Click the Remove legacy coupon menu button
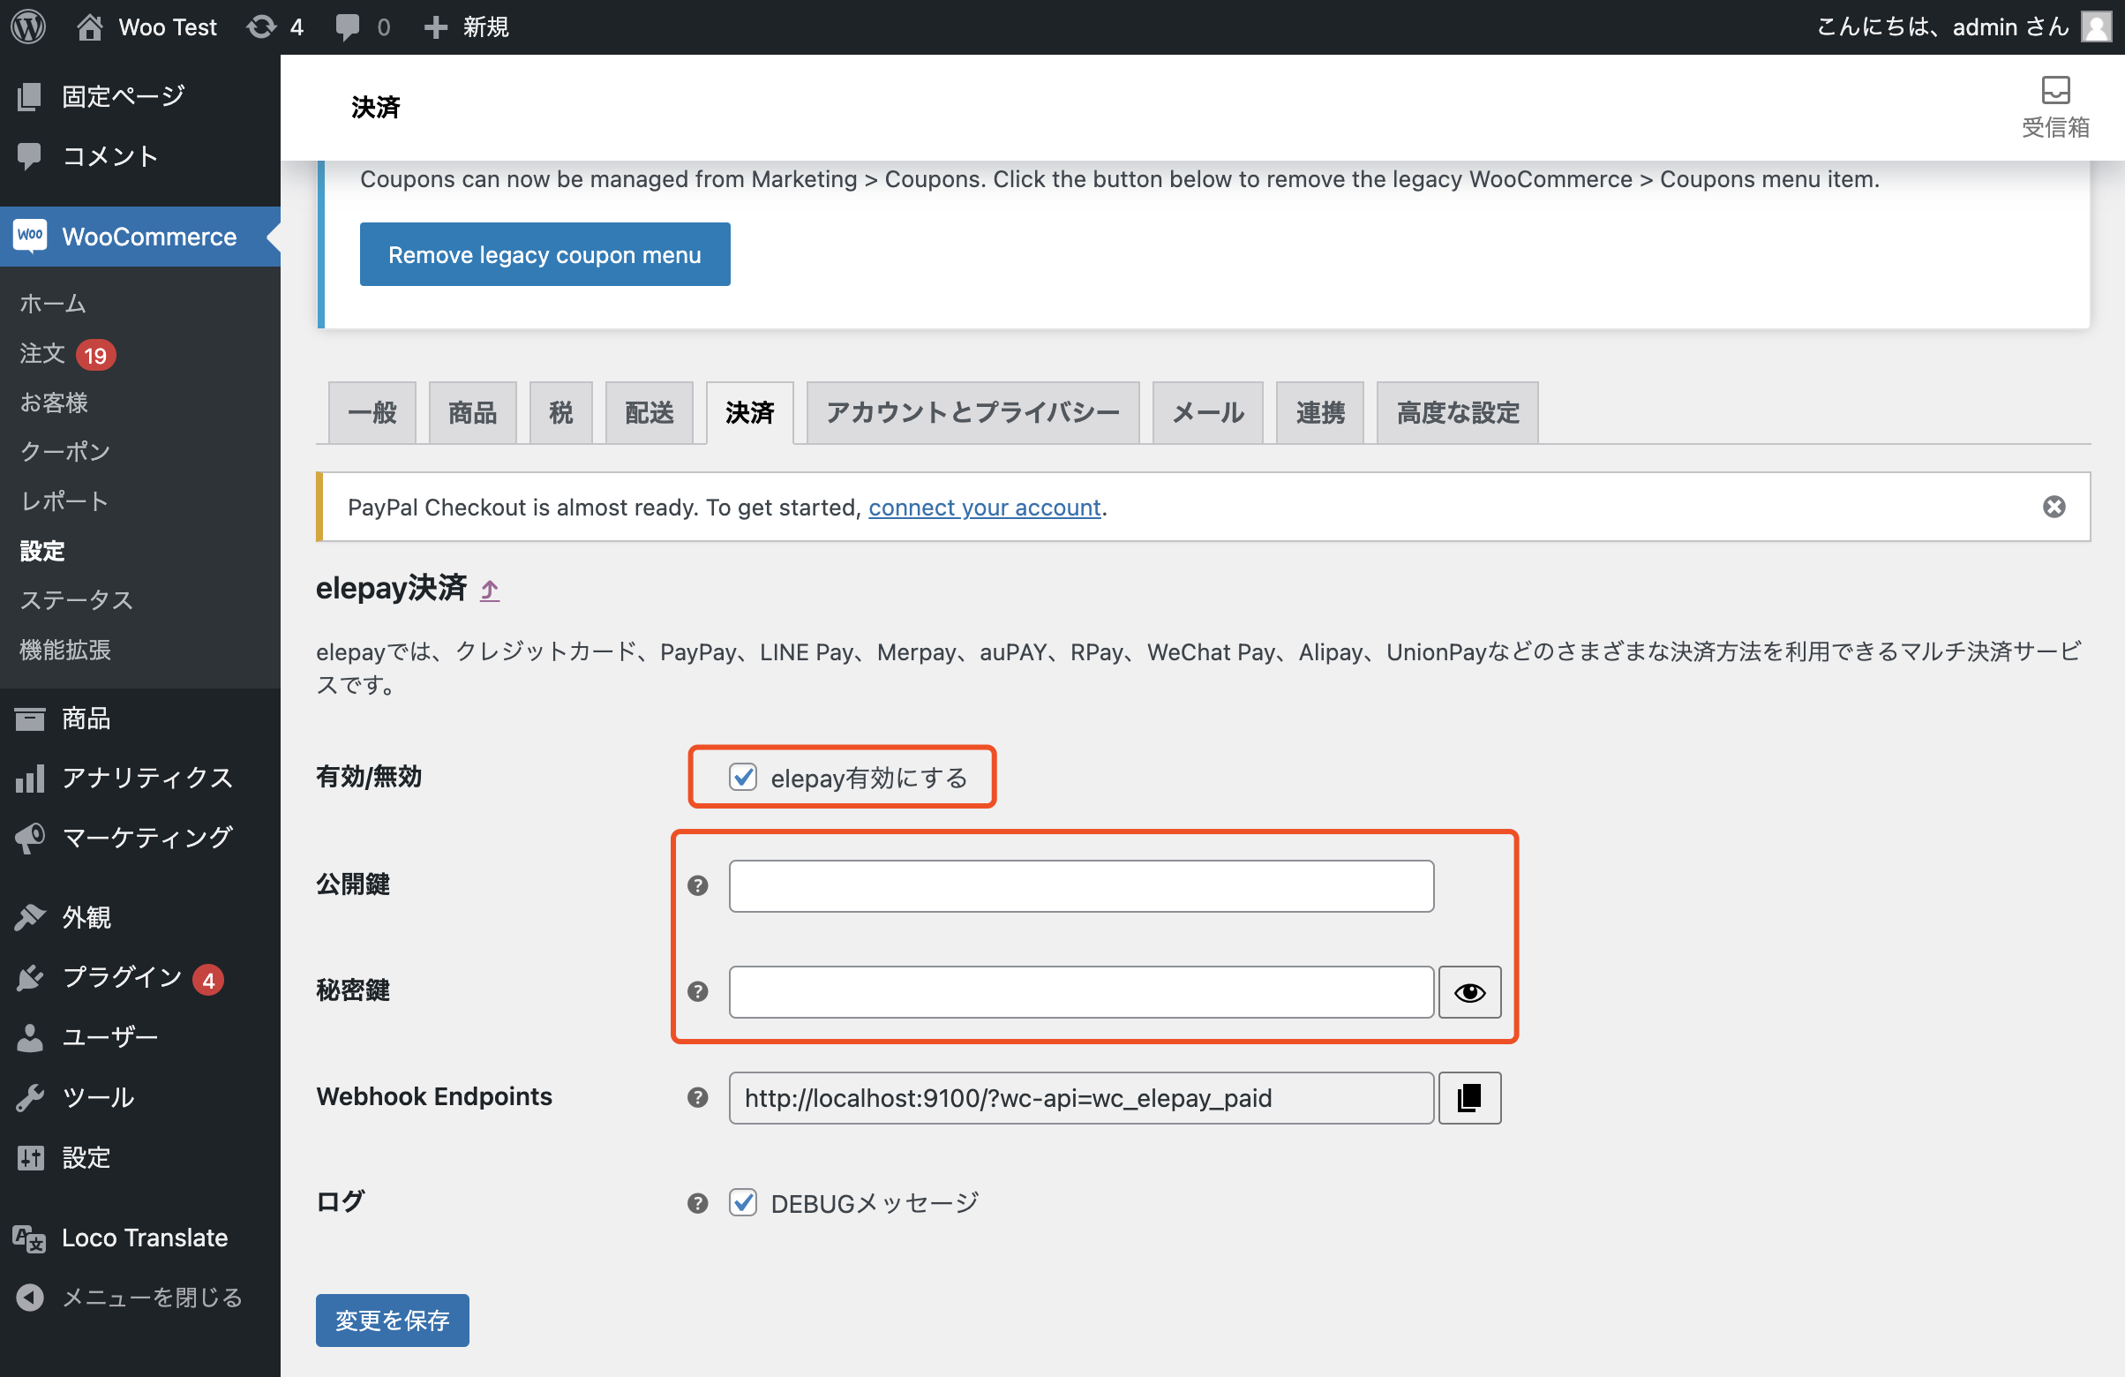 (544, 254)
